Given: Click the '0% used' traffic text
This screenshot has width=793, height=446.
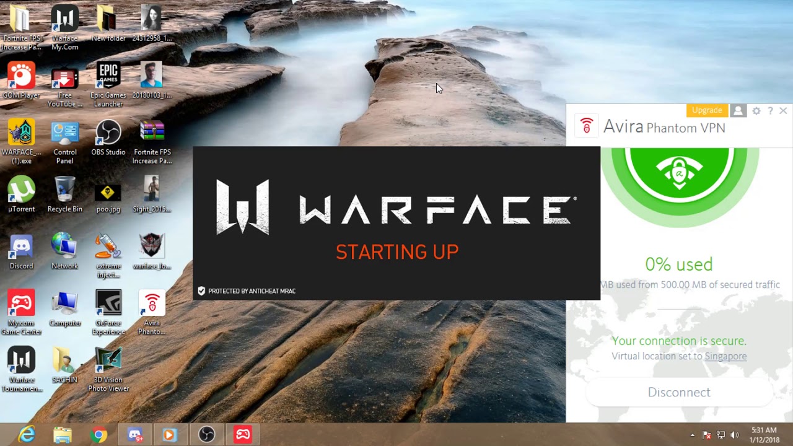Looking at the screenshot, I should tap(679, 265).
